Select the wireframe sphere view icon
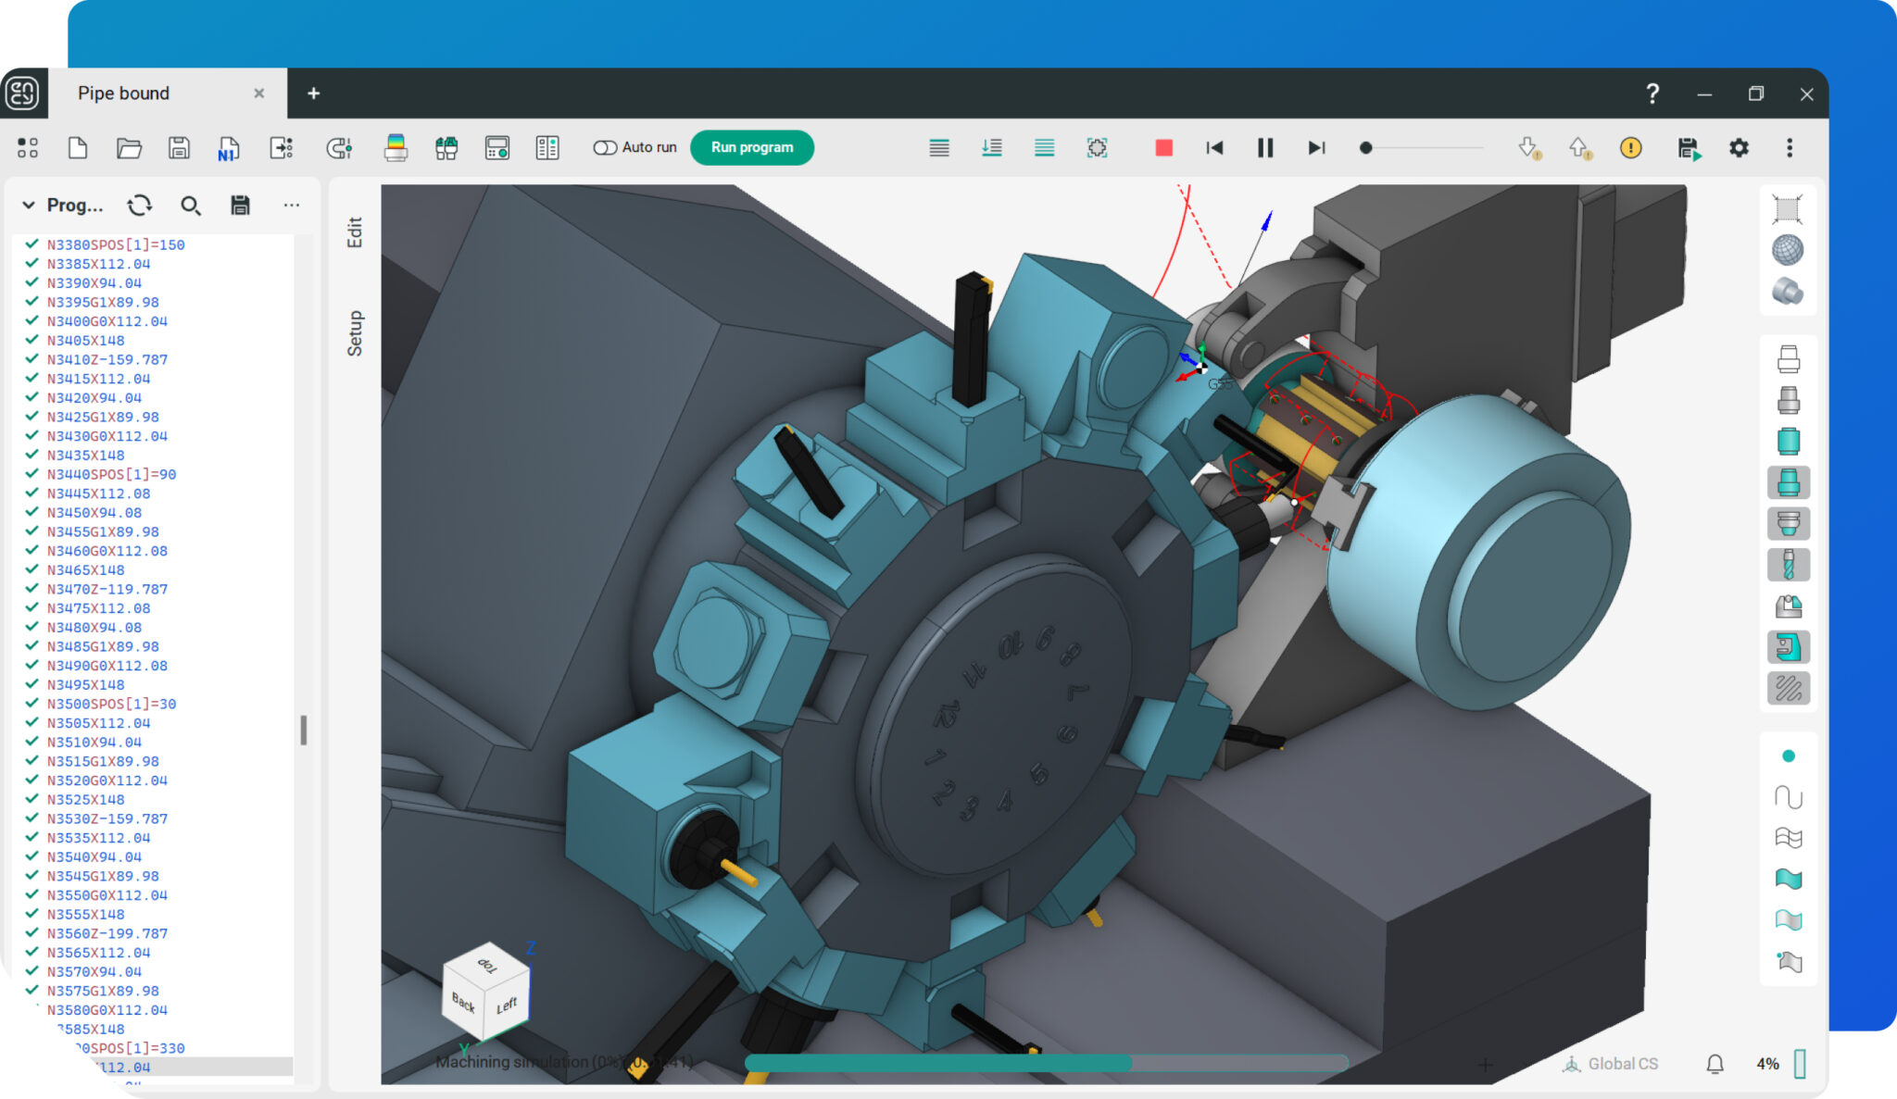This screenshot has height=1099, width=1897. pos(1787,250)
